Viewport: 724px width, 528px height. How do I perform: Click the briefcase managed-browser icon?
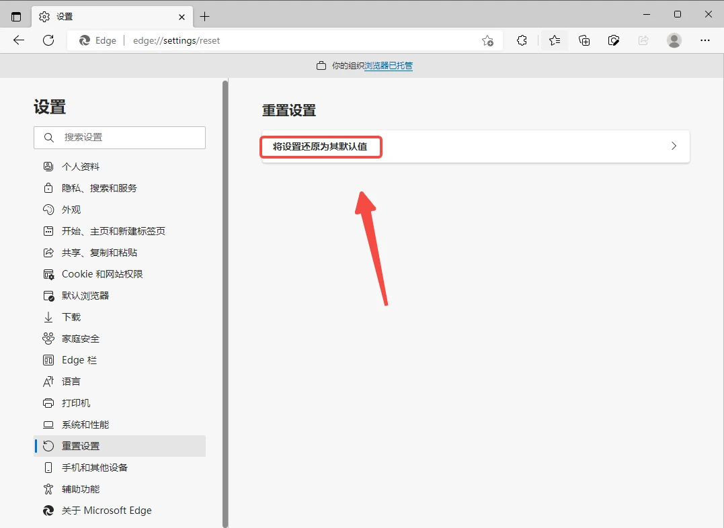click(321, 66)
